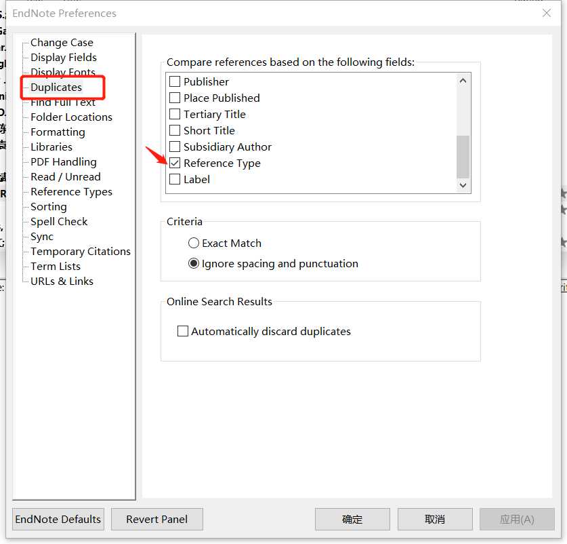567x544 pixels.
Task: Select Reference Types preferences
Action: 72,192
